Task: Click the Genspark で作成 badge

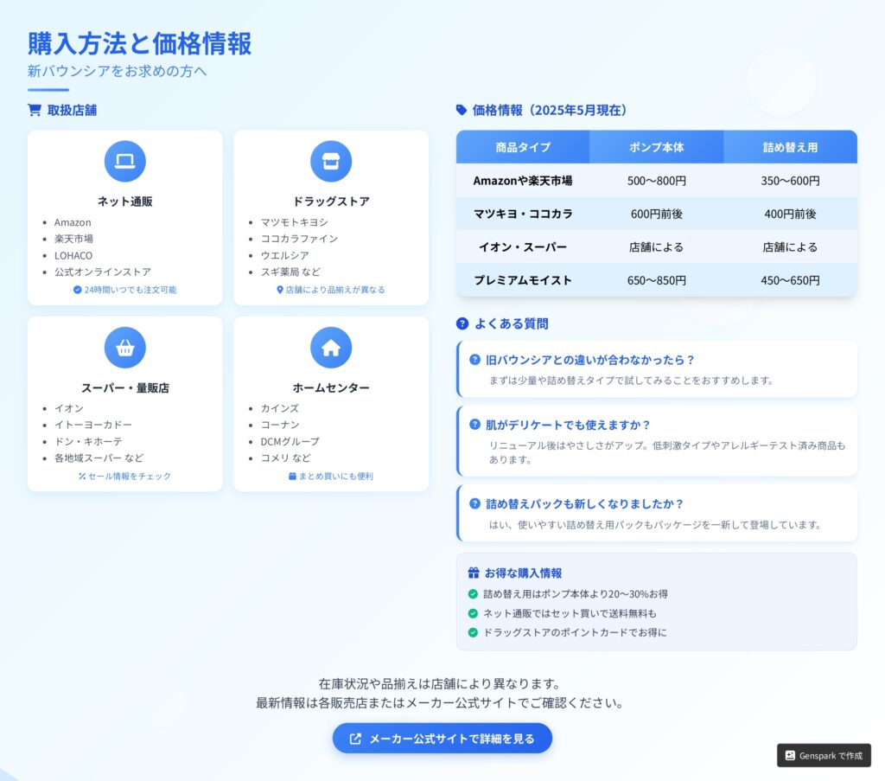Action: pos(824,756)
